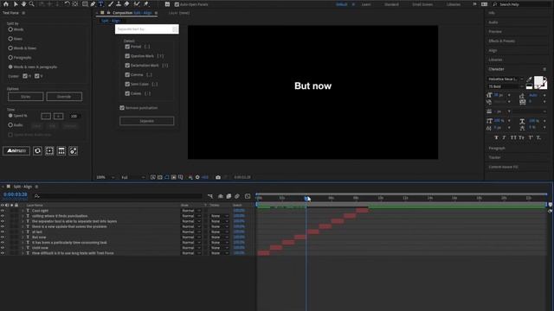Screen dimensions: 554x311
Task: Switch to the Default workspace
Action: [x=341, y=4]
